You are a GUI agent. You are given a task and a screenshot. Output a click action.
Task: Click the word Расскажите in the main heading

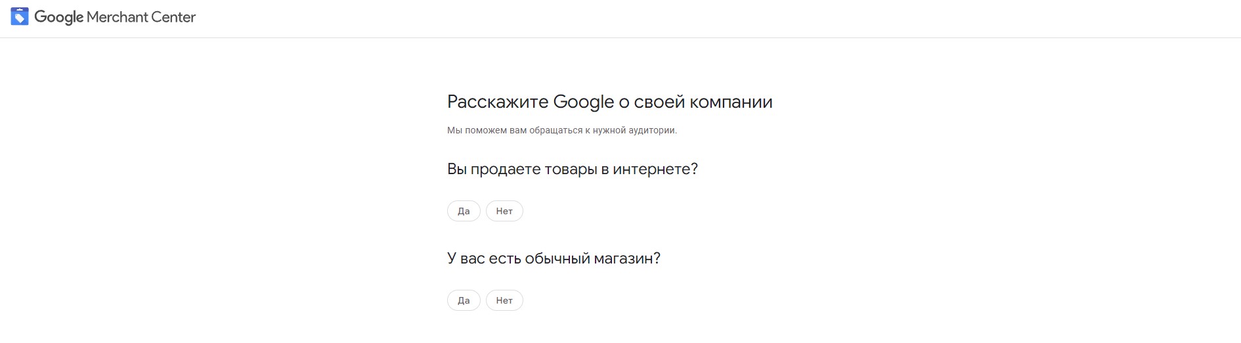click(498, 102)
